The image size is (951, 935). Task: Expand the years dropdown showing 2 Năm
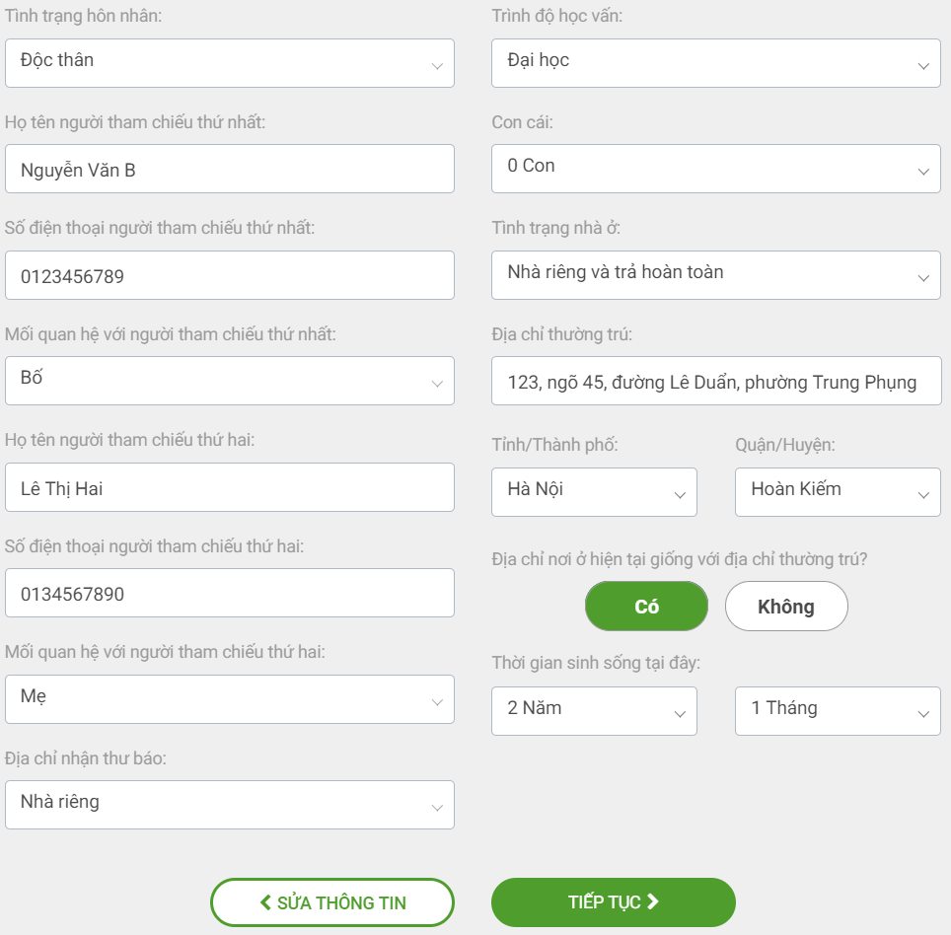[594, 711]
